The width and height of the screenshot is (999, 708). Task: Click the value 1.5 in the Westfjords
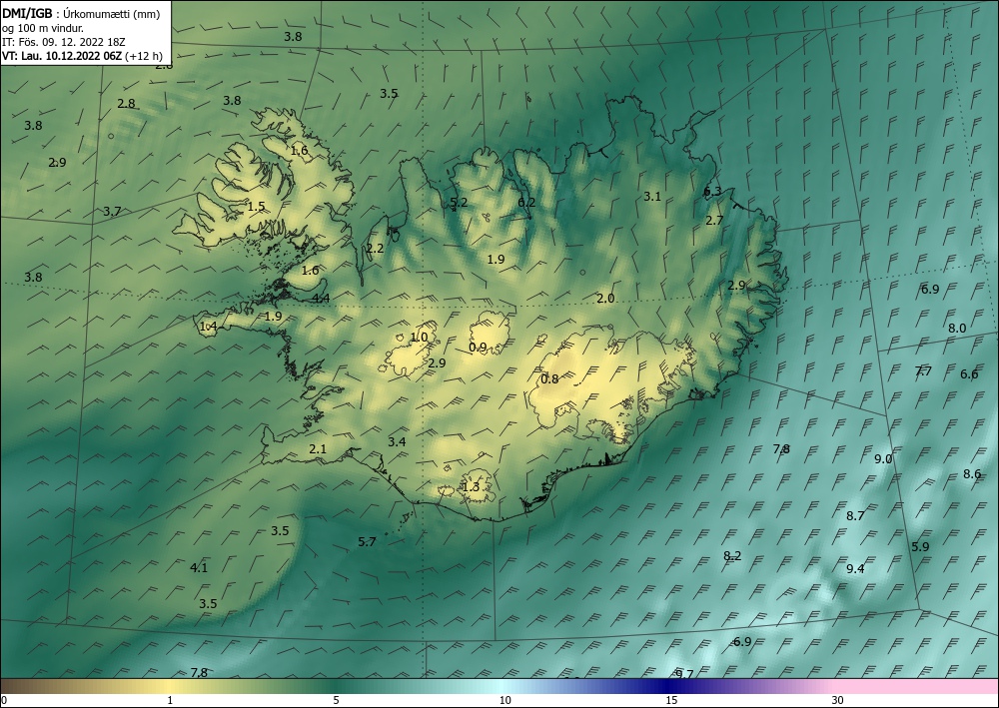(x=256, y=207)
